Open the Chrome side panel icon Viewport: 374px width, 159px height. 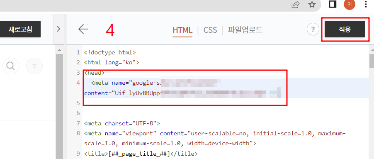coord(333,4)
